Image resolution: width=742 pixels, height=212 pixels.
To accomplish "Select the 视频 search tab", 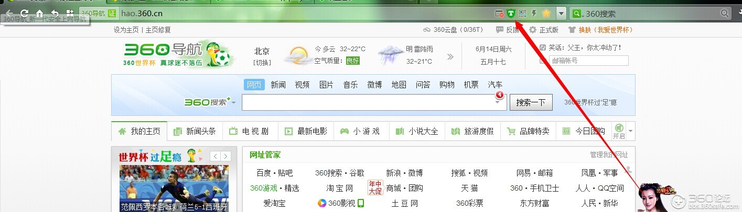I will pyautogui.click(x=302, y=85).
